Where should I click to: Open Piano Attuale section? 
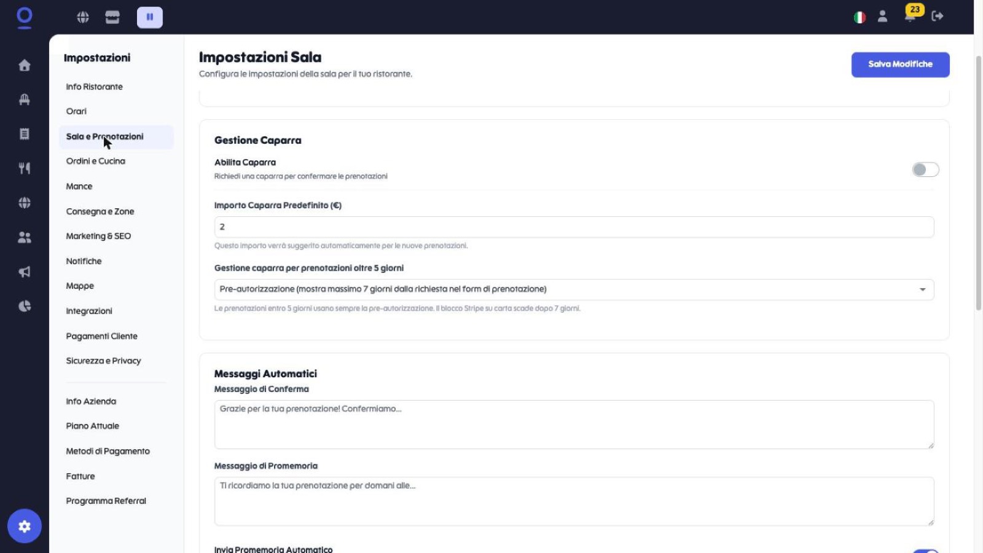point(93,426)
